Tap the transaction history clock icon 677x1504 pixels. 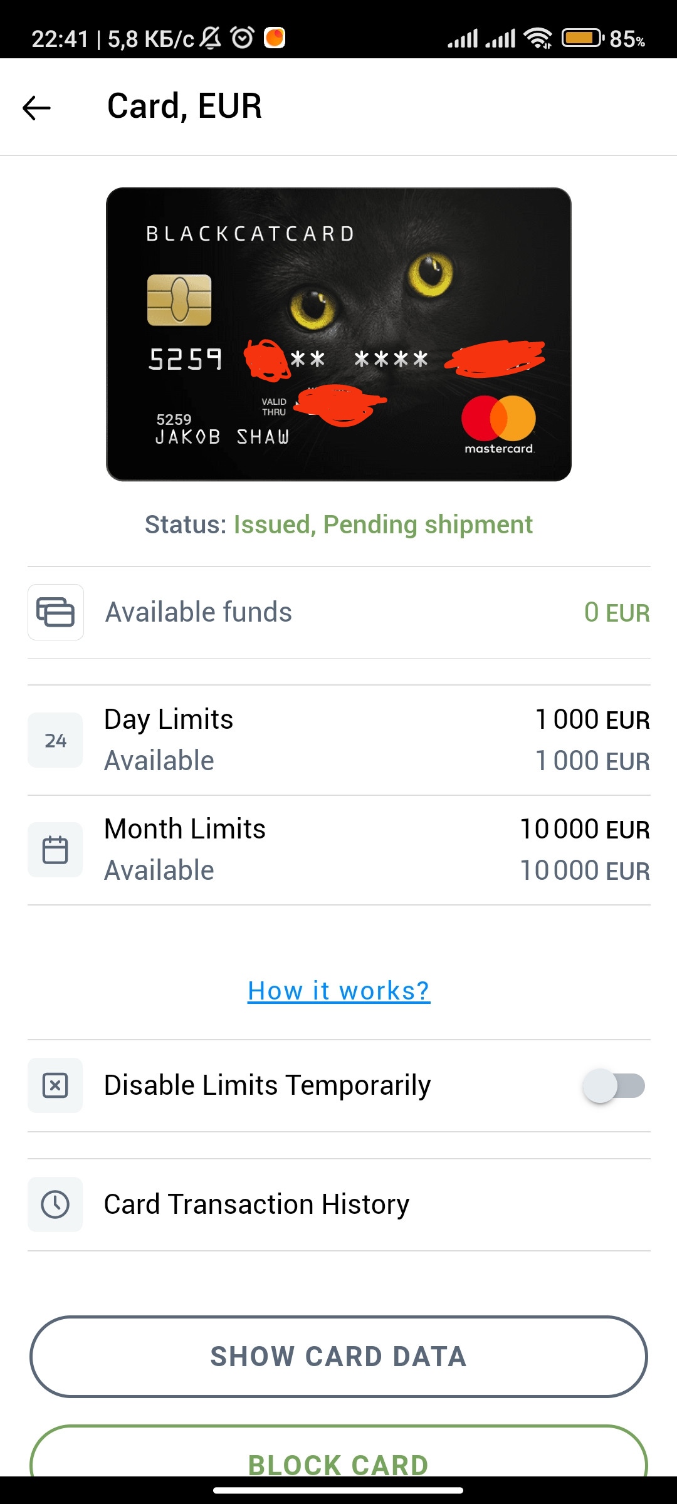[x=55, y=1204]
